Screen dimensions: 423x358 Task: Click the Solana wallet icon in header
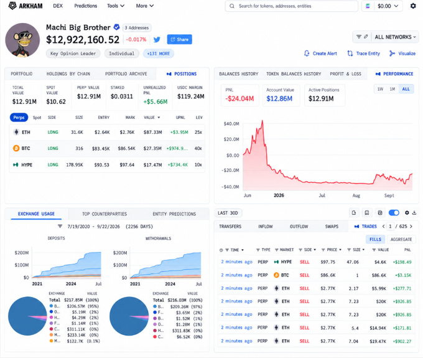pyautogui.click(x=368, y=6)
